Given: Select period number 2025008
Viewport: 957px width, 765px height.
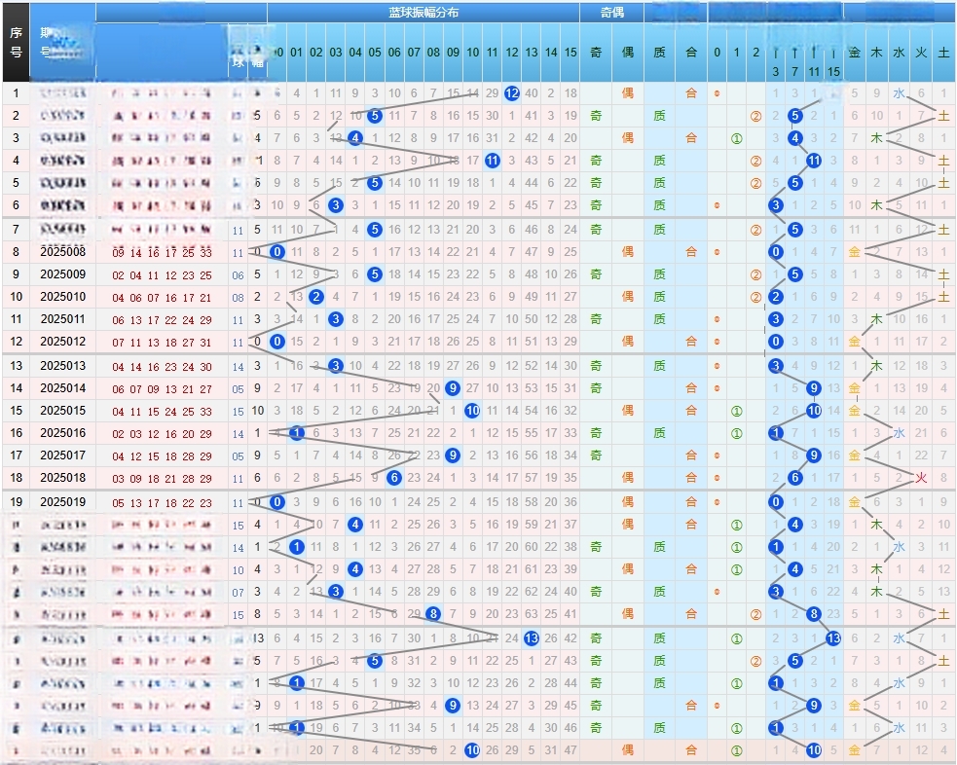Looking at the screenshot, I should [x=63, y=251].
